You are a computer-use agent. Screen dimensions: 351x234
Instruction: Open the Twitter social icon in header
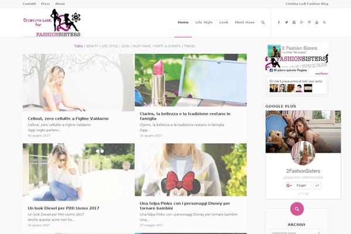pyautogui.click(x=287, y=22)
